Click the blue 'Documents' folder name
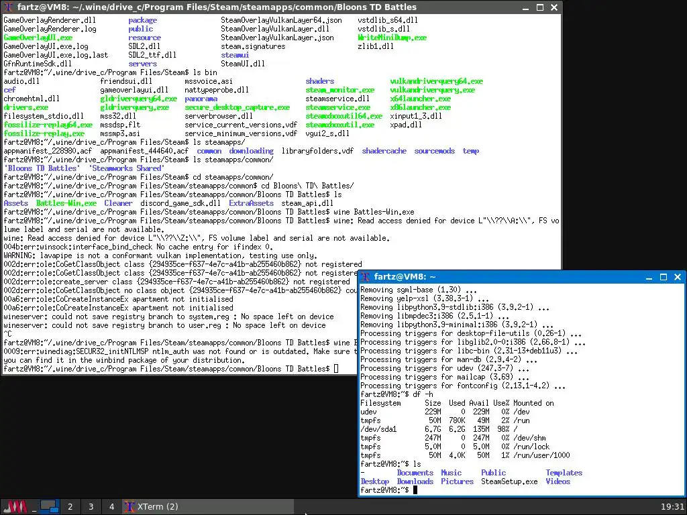 (x=415, y=473)
